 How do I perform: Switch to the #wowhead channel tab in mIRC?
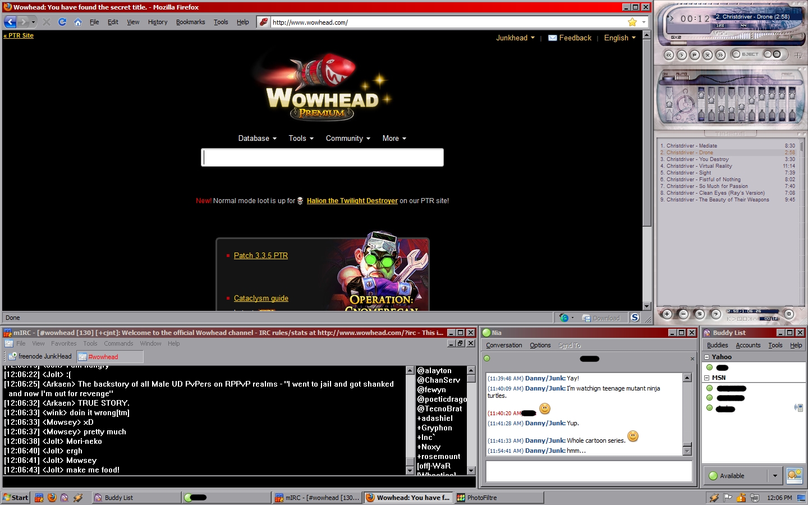(x=109, y=356)
